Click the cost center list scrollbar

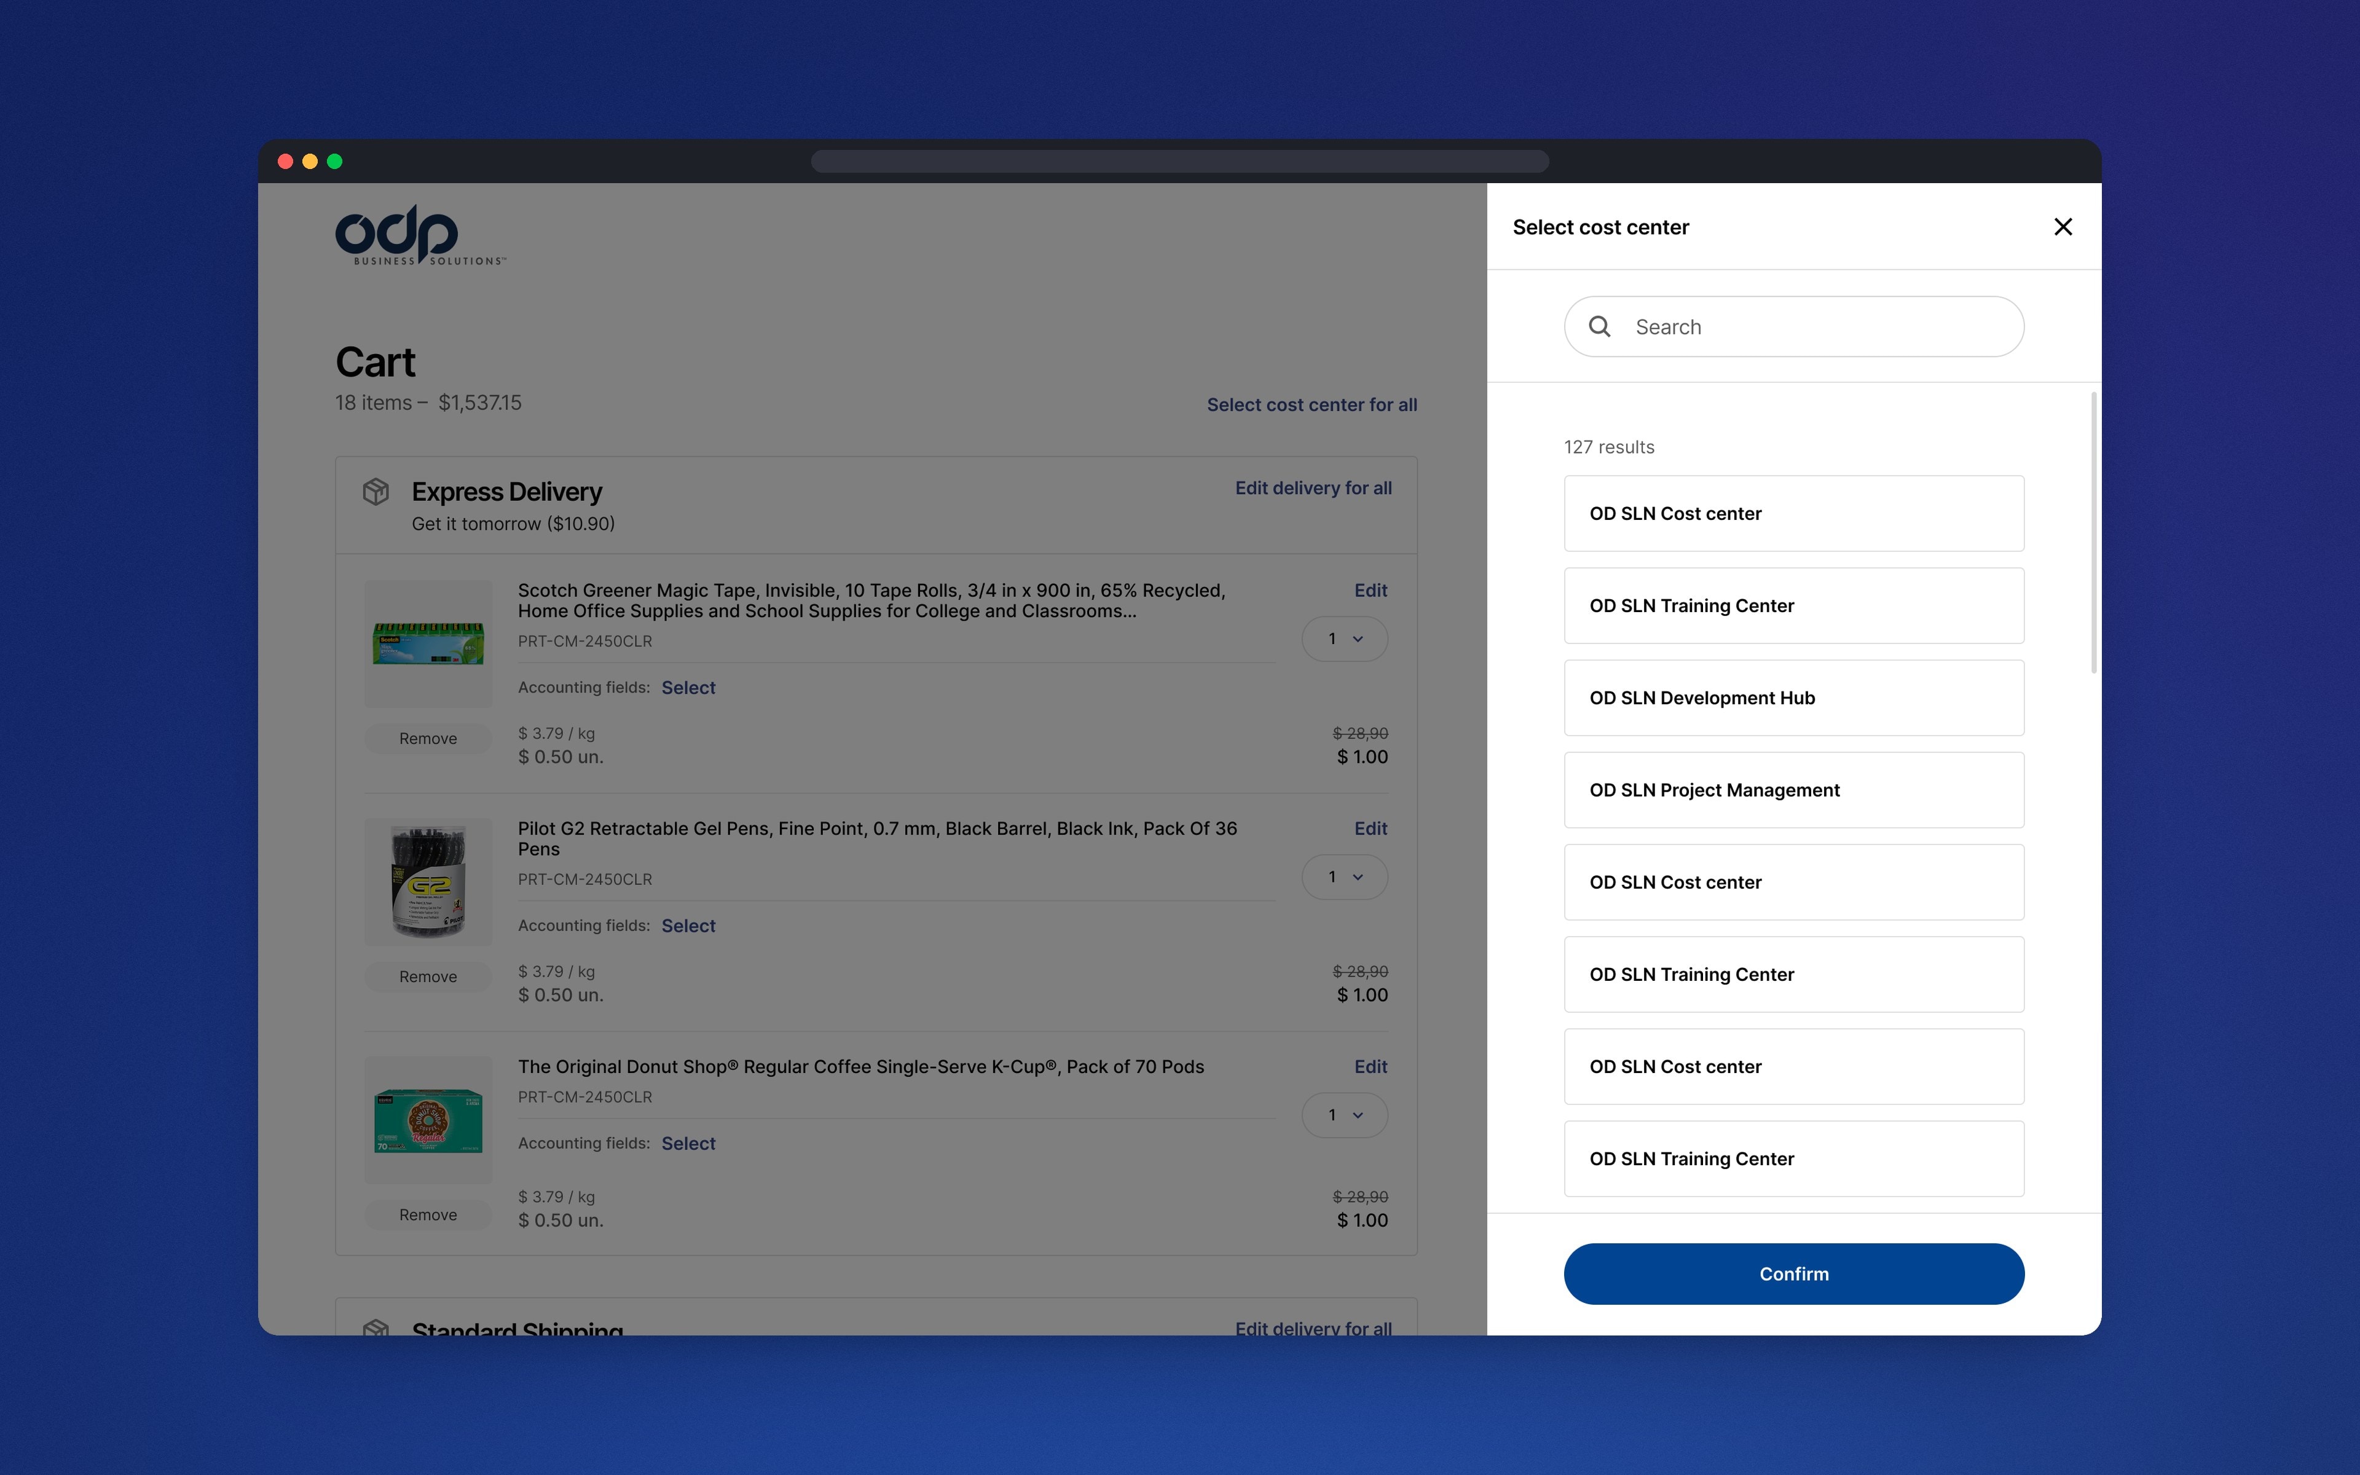coord(2094,533)
